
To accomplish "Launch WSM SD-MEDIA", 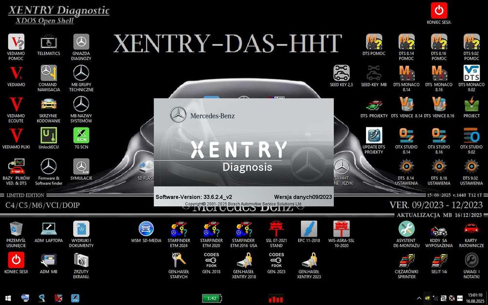I will coord(146,229).
